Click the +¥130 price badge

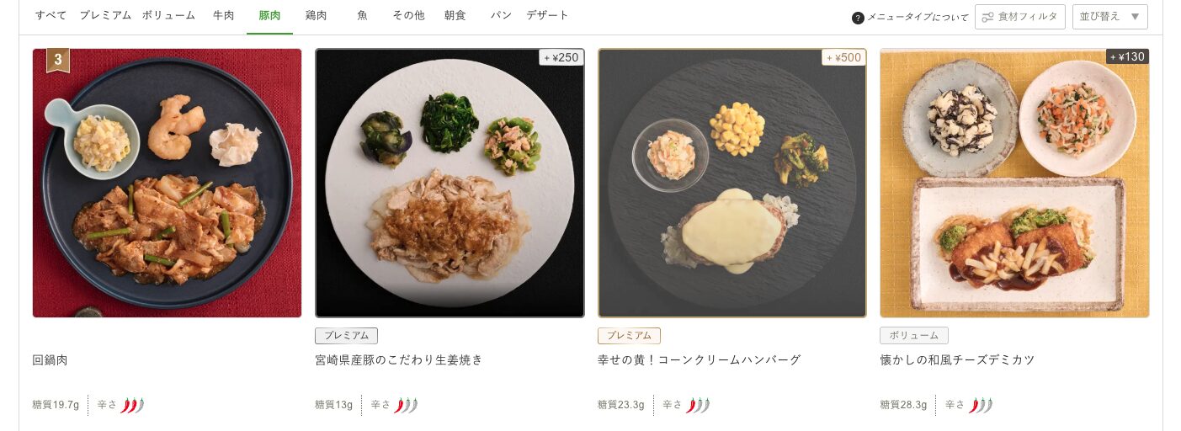click(x=1127, y=56)
